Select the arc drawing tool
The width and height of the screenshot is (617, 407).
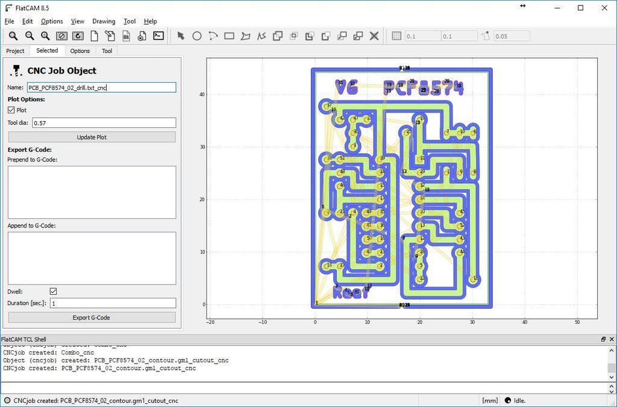click(x=213, y=36)
